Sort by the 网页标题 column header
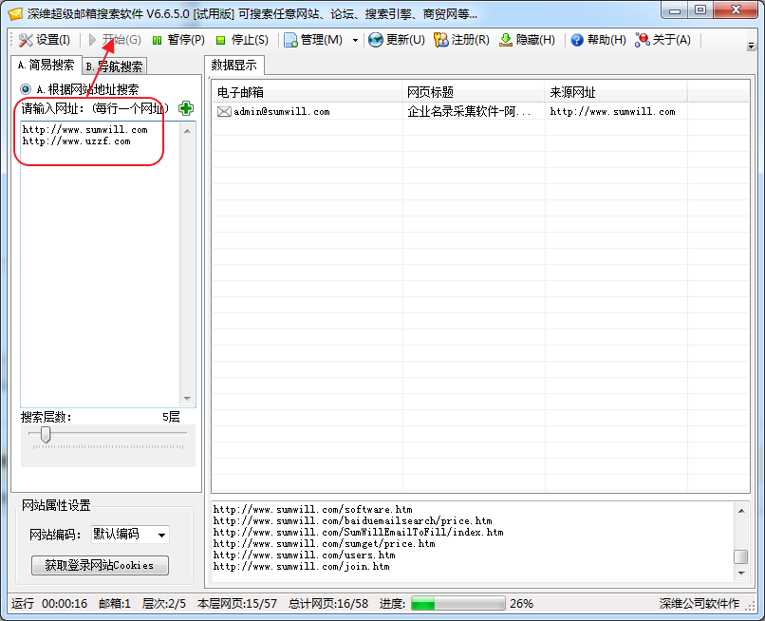 tap(474, 92)
